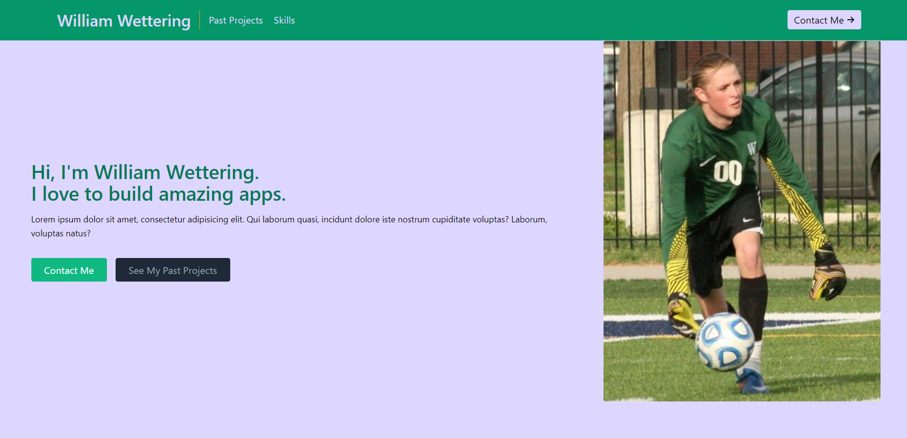Click the William Wettering site title
907x438 pixels.
(x=124, y=21)
